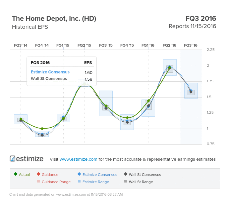This screenshot has height=205, width=227.
Task: Select the Guidance Range legend label
Action: [x=56, y=182]
